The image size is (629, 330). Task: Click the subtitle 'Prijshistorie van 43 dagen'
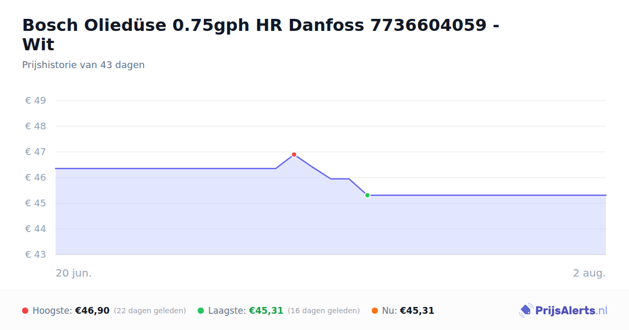pos(83,65)
